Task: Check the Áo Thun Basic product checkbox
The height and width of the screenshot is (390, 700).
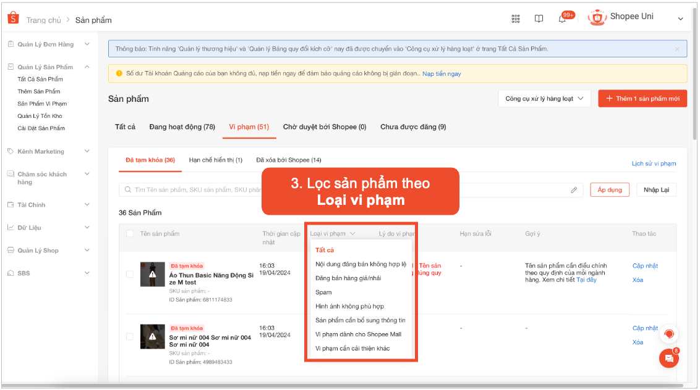Action: coord(130,274)
